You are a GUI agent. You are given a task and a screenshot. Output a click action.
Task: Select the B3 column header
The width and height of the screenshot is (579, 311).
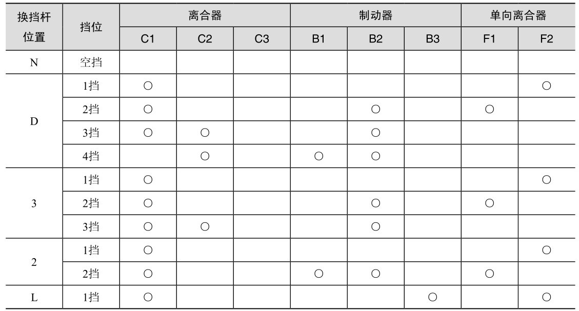(x=432, y=39)
